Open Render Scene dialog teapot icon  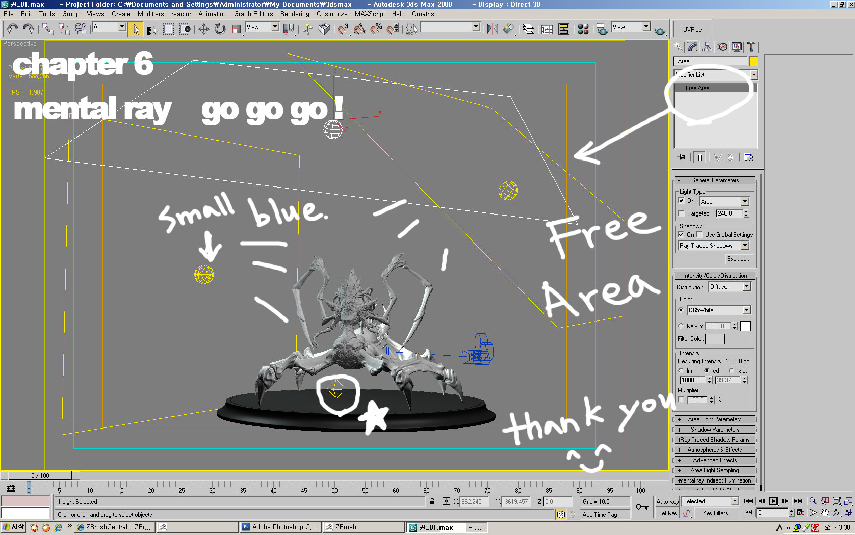point(602,29)
